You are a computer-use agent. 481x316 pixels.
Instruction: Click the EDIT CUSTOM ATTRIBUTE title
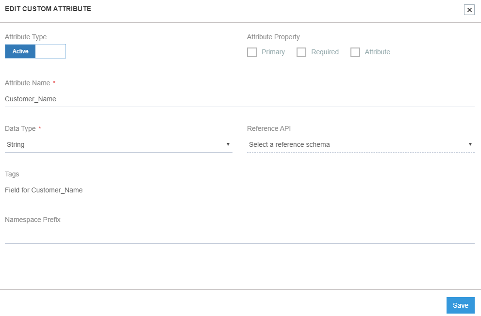point(48,9)
